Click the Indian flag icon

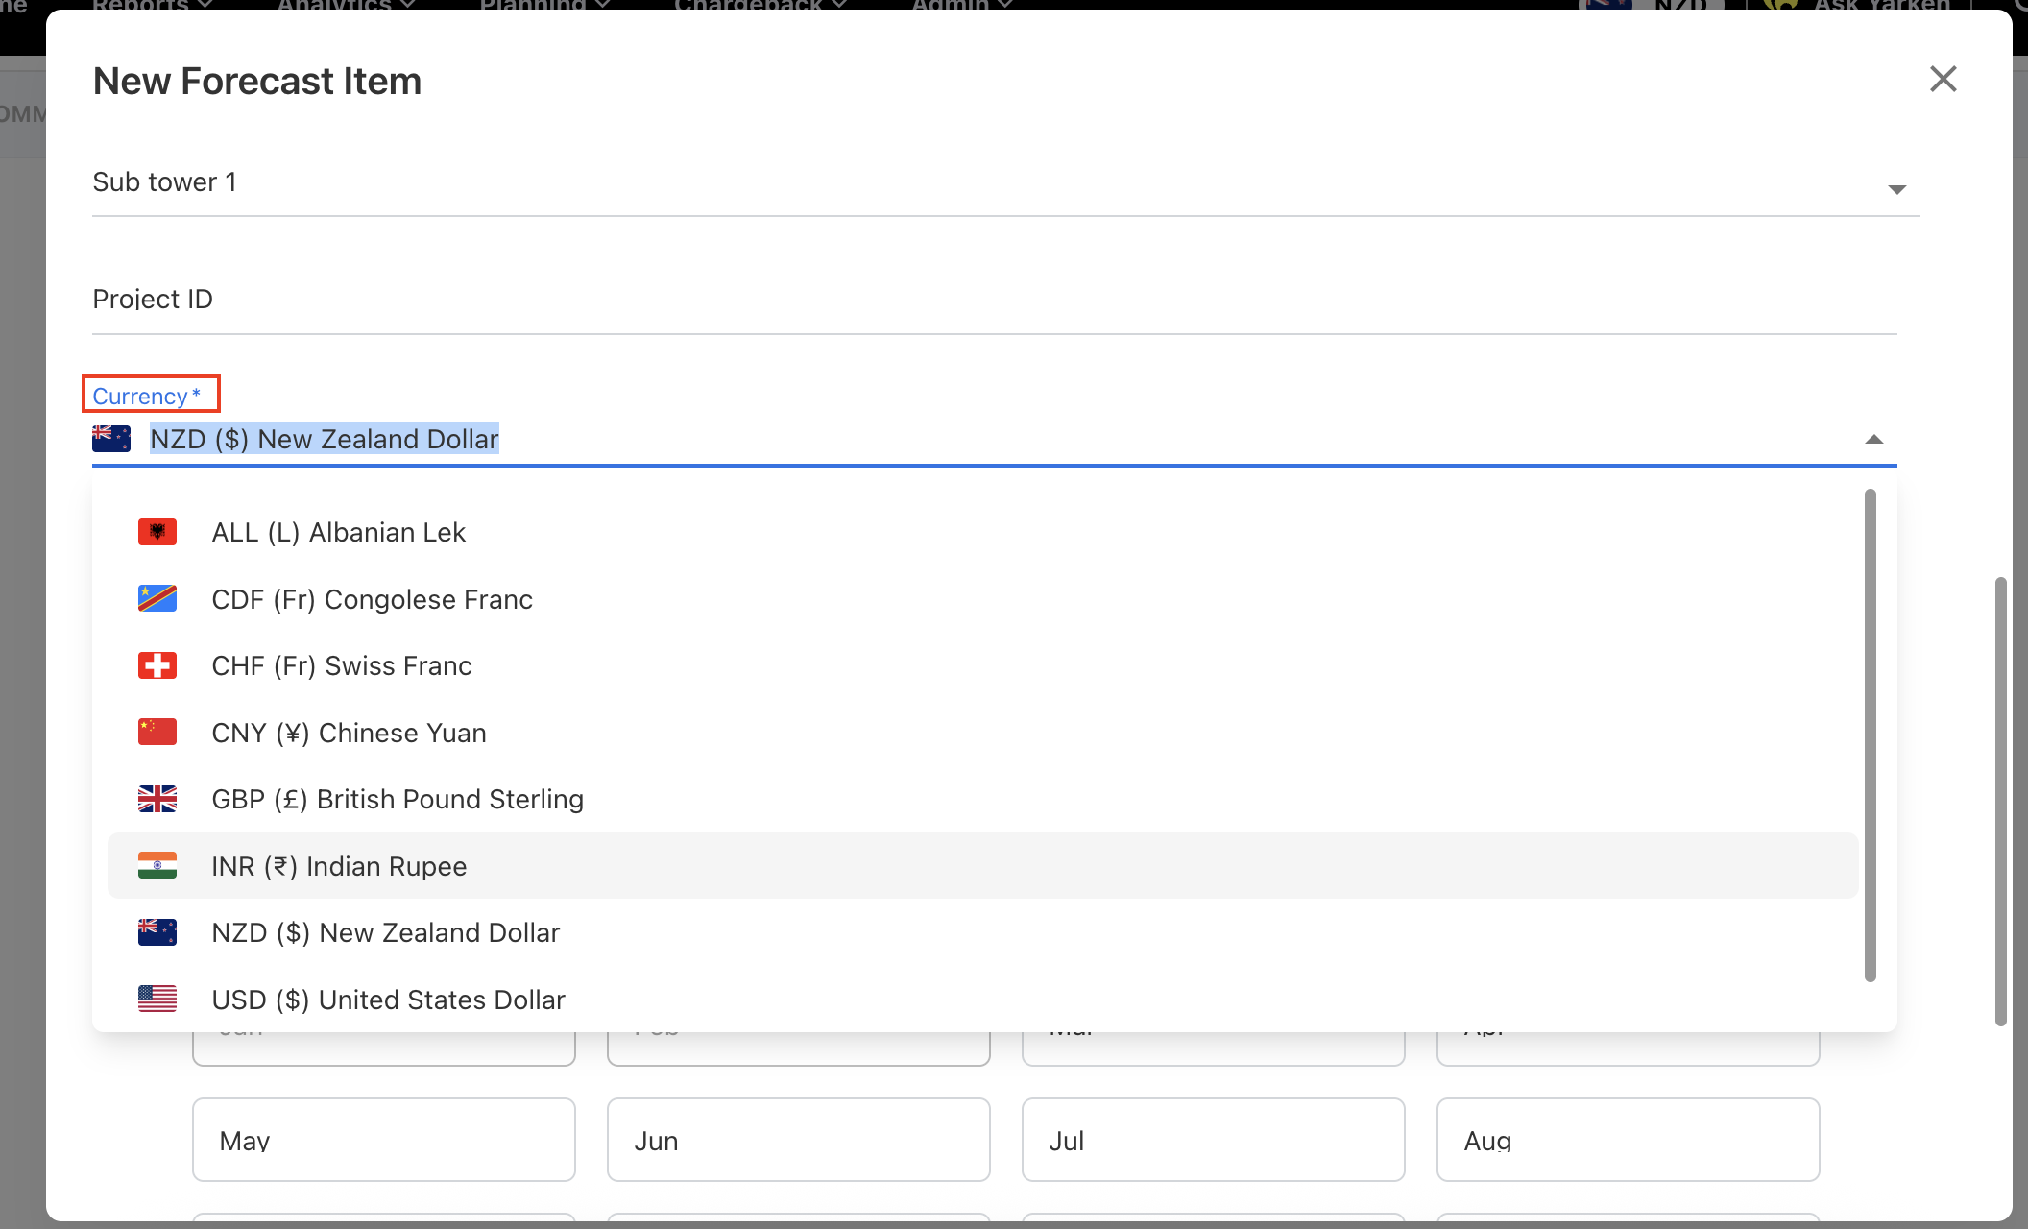pyautogui.click(x=157, y=866)
